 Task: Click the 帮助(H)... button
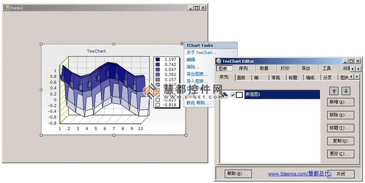pos(238,173)
